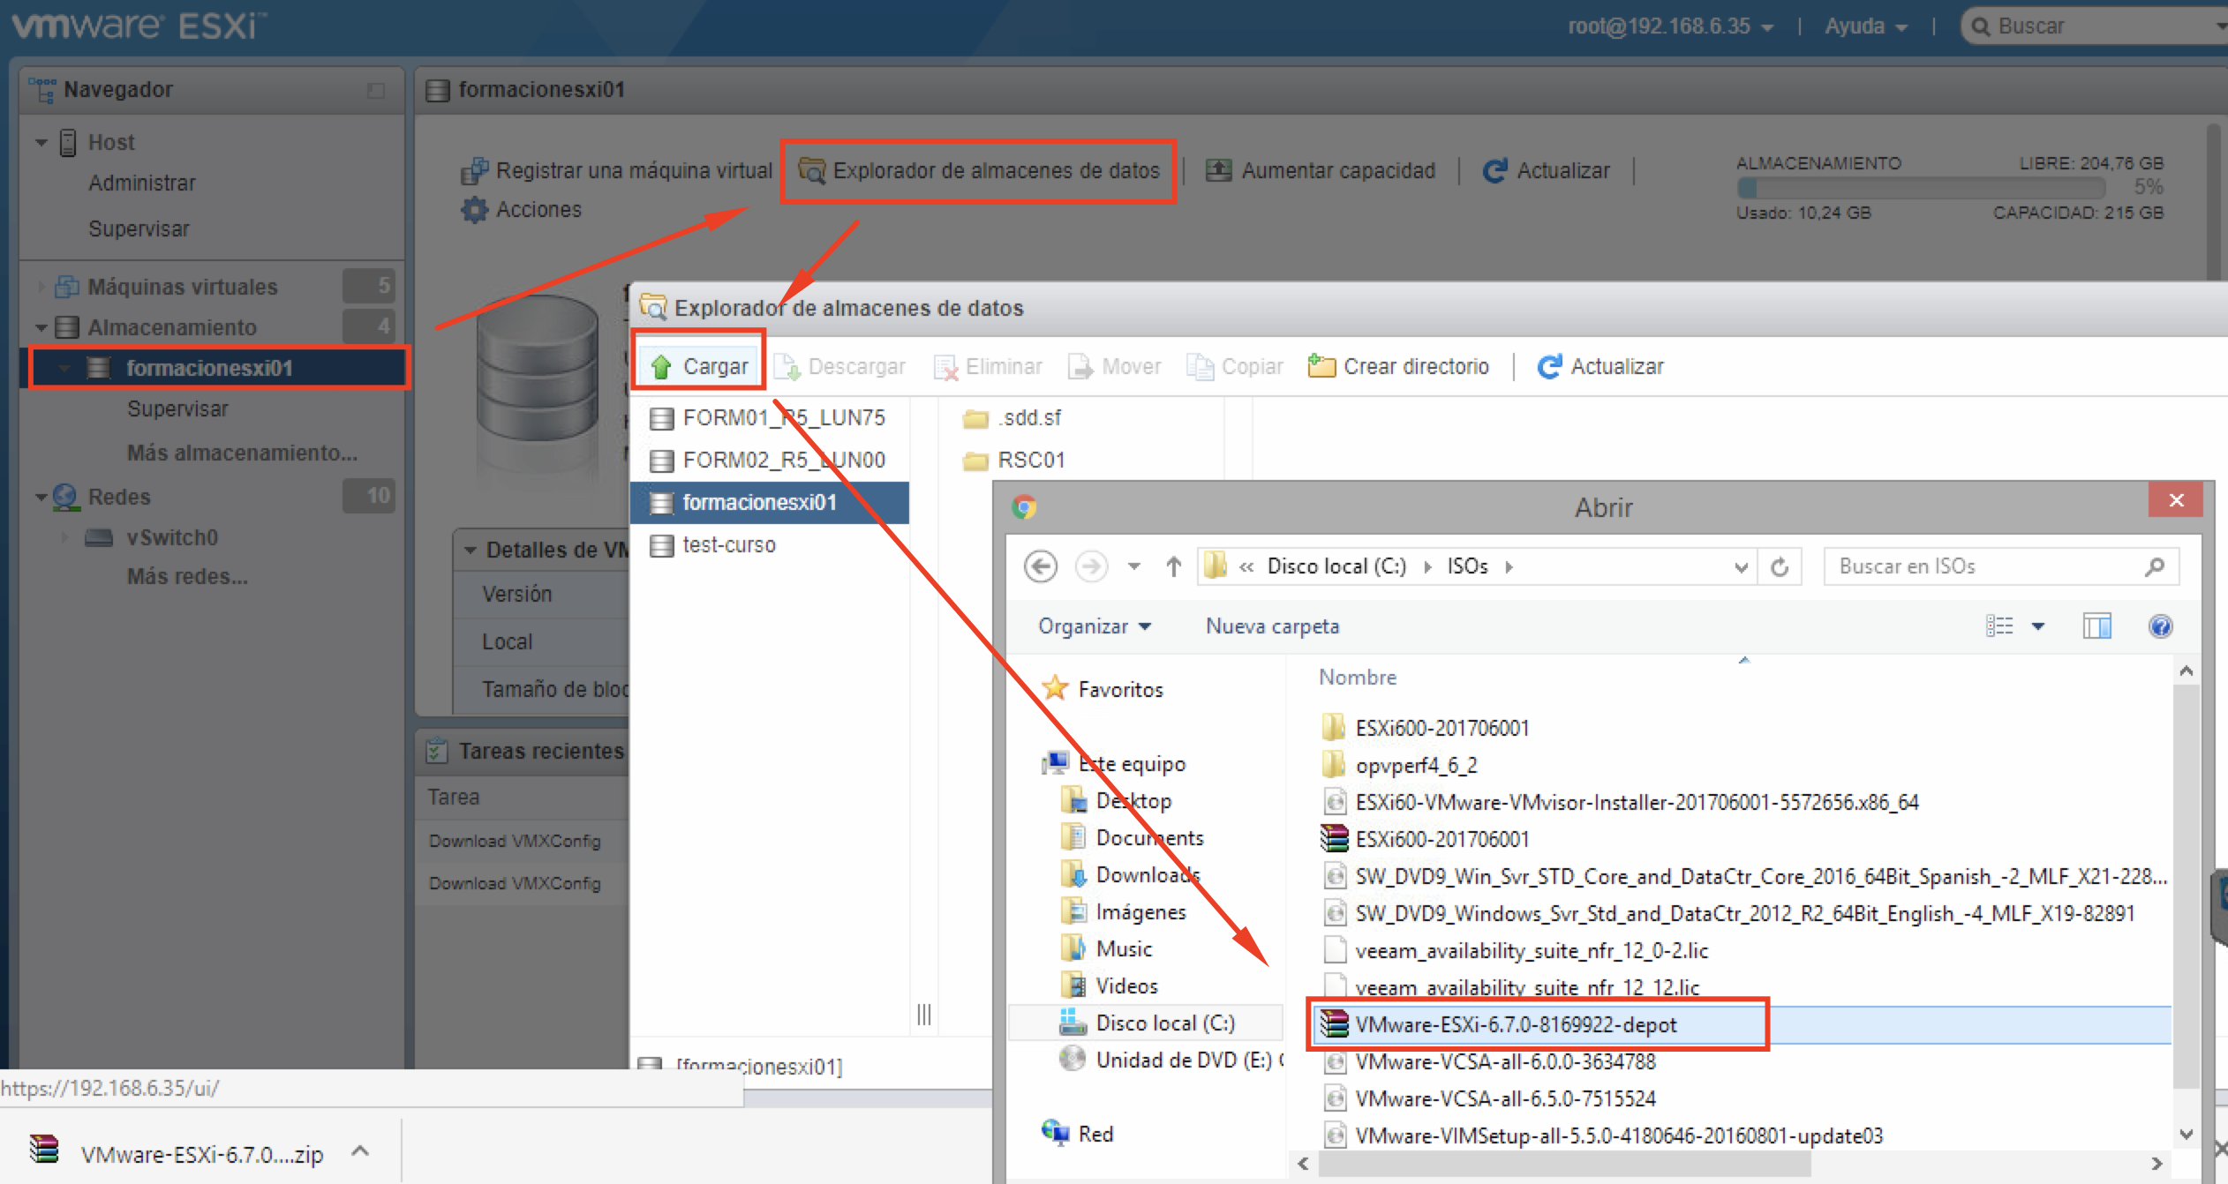The width and height of the screenshot is (2228, 1184).
Task: Click Buscar en ISOs search field
Action: pyautogui.click(x=2001, y=566)
